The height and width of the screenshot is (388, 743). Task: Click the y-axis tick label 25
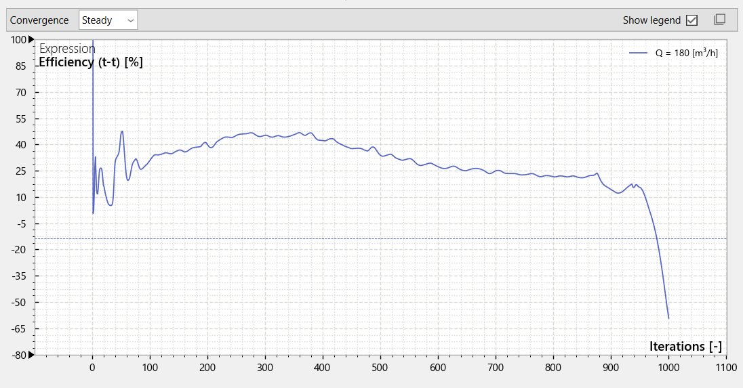[21, 171]
